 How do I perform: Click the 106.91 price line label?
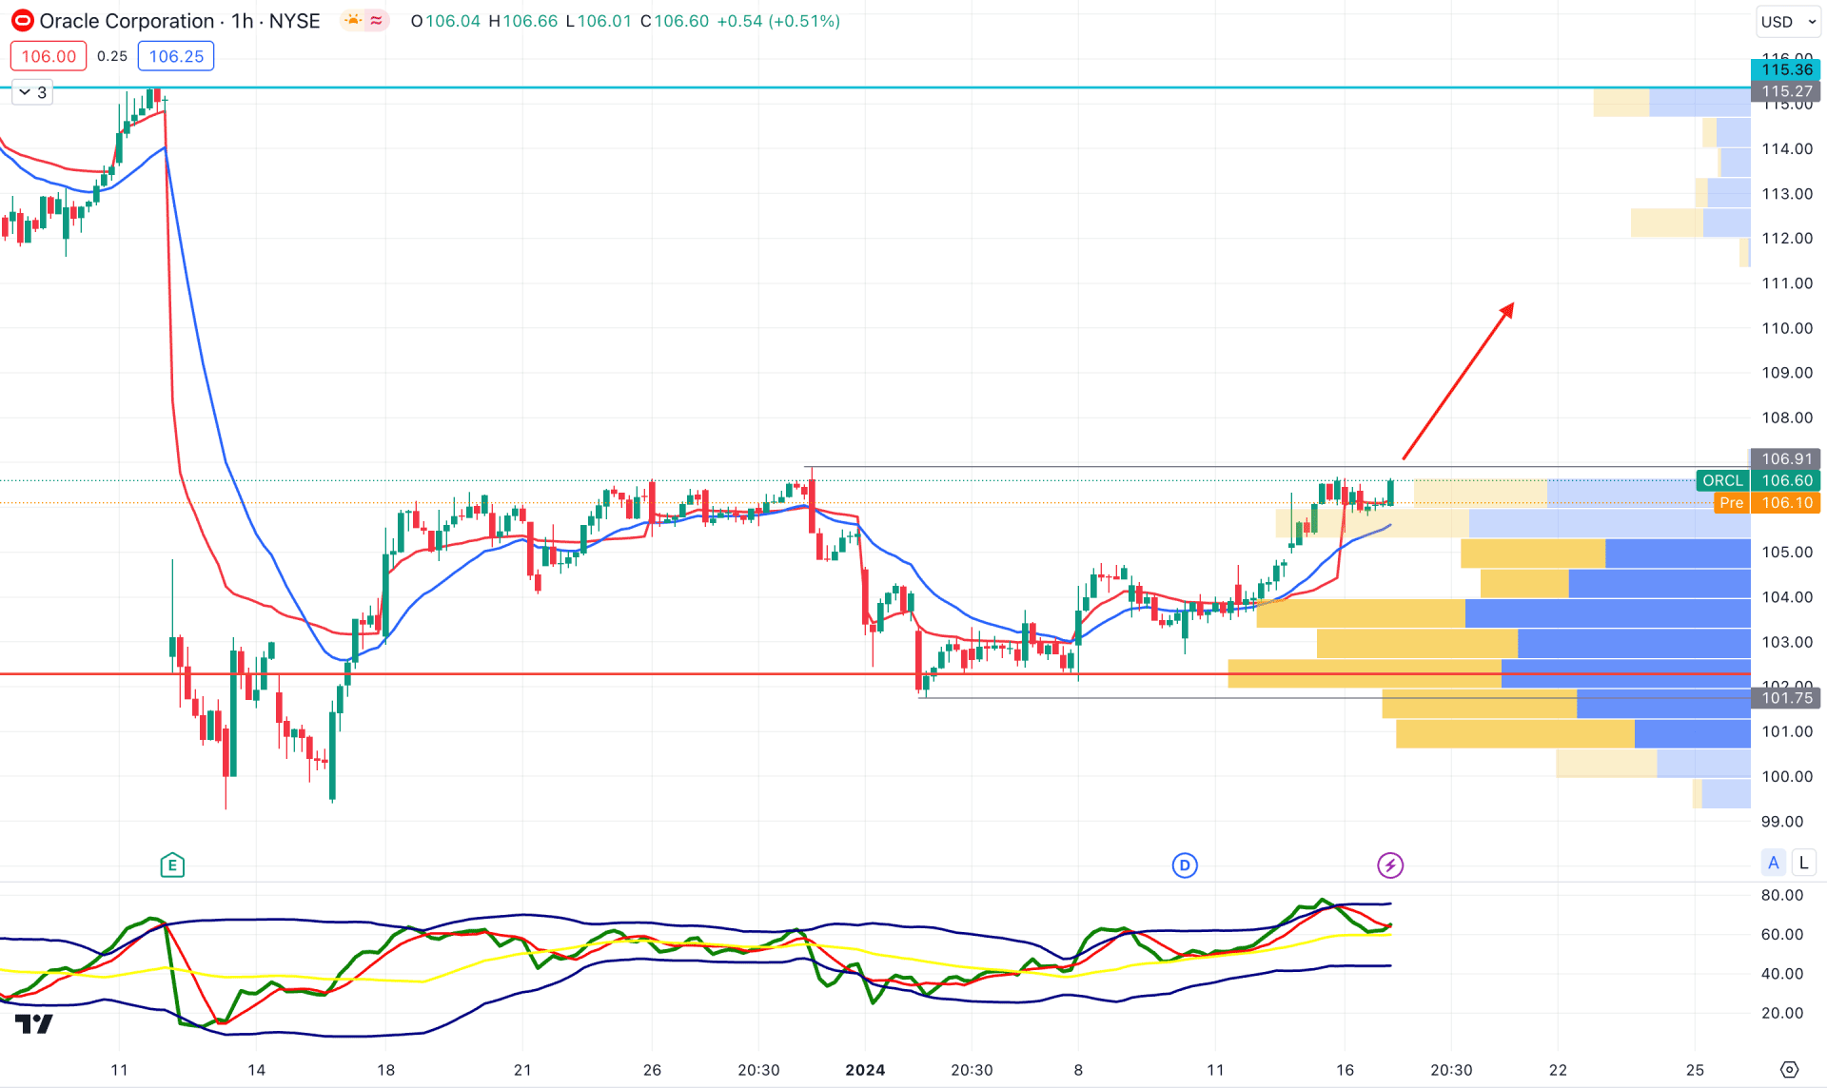coord(1786,459)
